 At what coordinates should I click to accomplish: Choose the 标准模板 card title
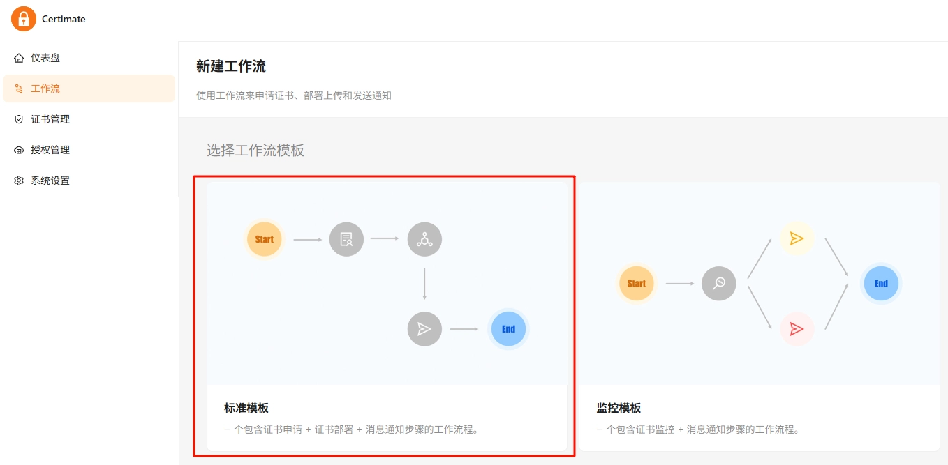tap(246, 408)
